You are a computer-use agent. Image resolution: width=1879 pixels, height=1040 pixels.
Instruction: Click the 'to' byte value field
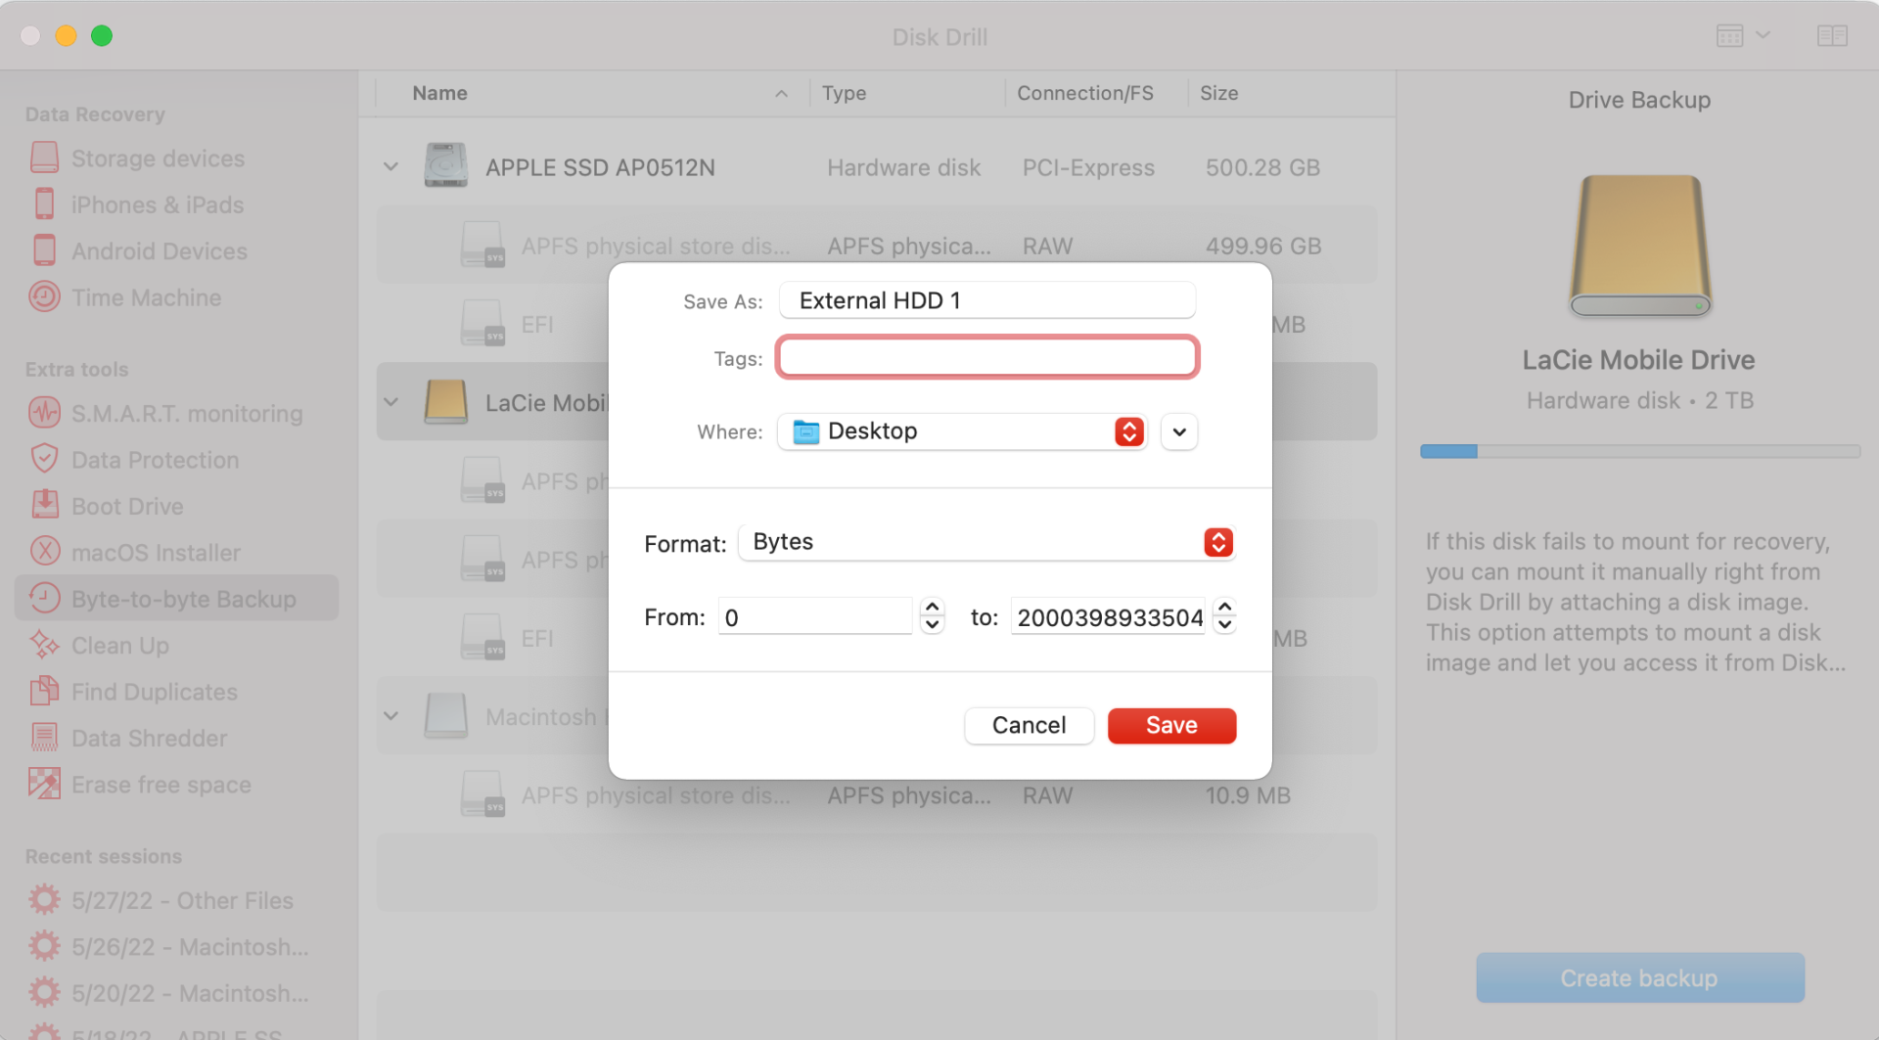1109,617
